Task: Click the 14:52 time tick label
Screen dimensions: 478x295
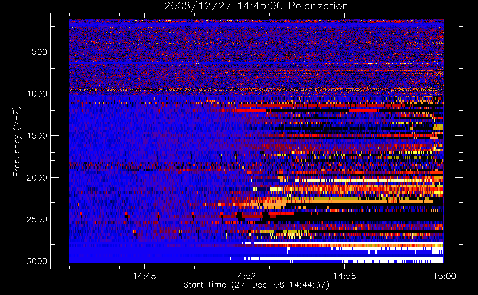Action: (245, 276)
